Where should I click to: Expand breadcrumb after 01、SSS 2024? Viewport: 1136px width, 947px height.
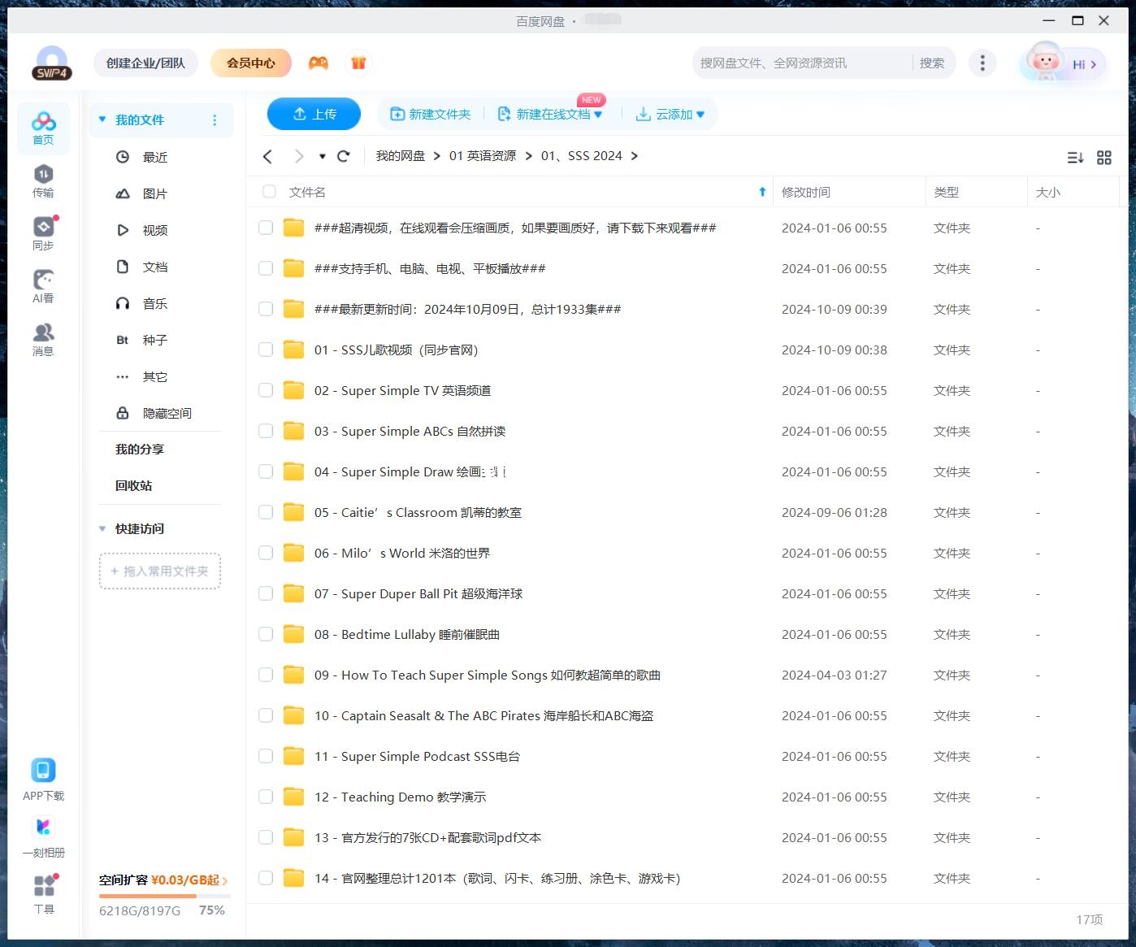635,156
